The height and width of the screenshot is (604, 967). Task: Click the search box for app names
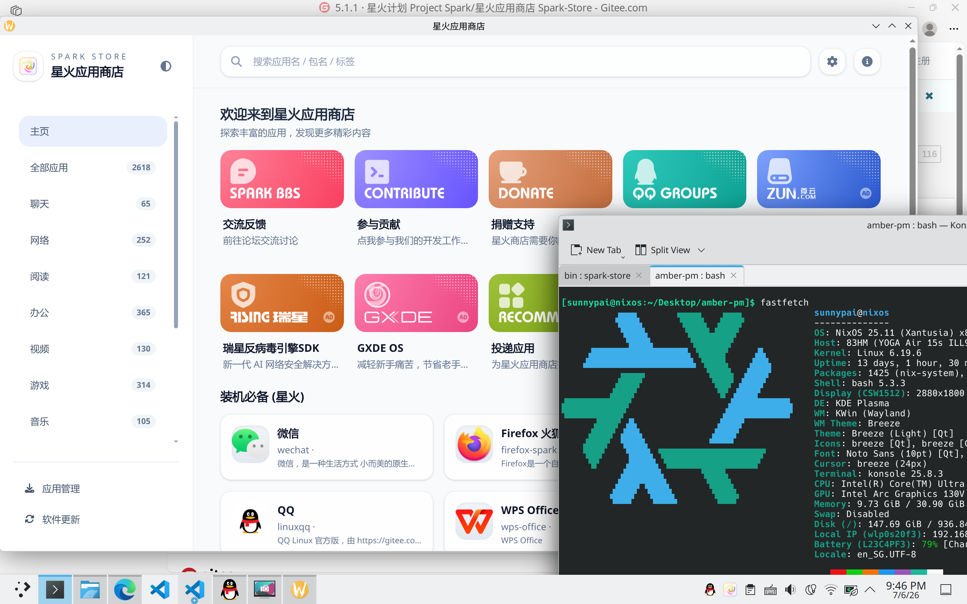516,61
